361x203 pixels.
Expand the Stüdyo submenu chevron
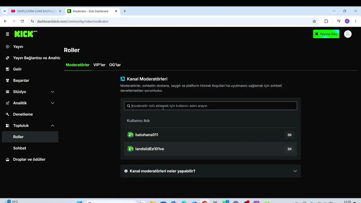coord(52,92)
